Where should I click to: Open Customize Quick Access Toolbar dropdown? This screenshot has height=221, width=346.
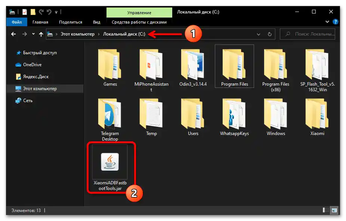(x=56, y=12)
